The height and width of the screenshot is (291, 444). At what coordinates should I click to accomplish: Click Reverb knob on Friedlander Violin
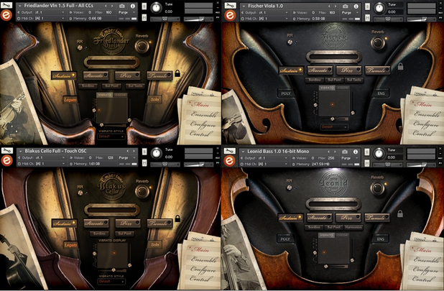[x=142, y=46]
